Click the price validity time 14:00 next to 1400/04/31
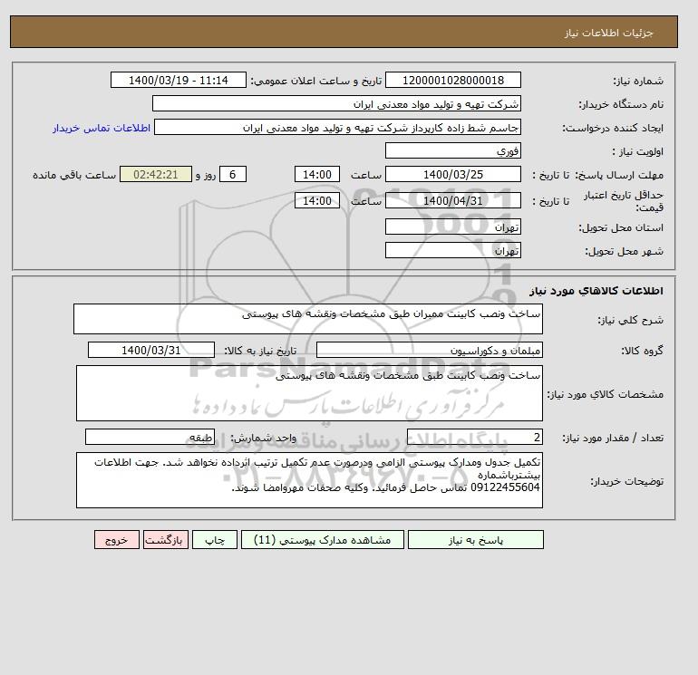 click(317, 200)
